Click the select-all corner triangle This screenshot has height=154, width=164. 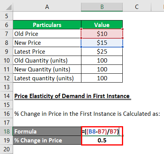pos(8,7)
